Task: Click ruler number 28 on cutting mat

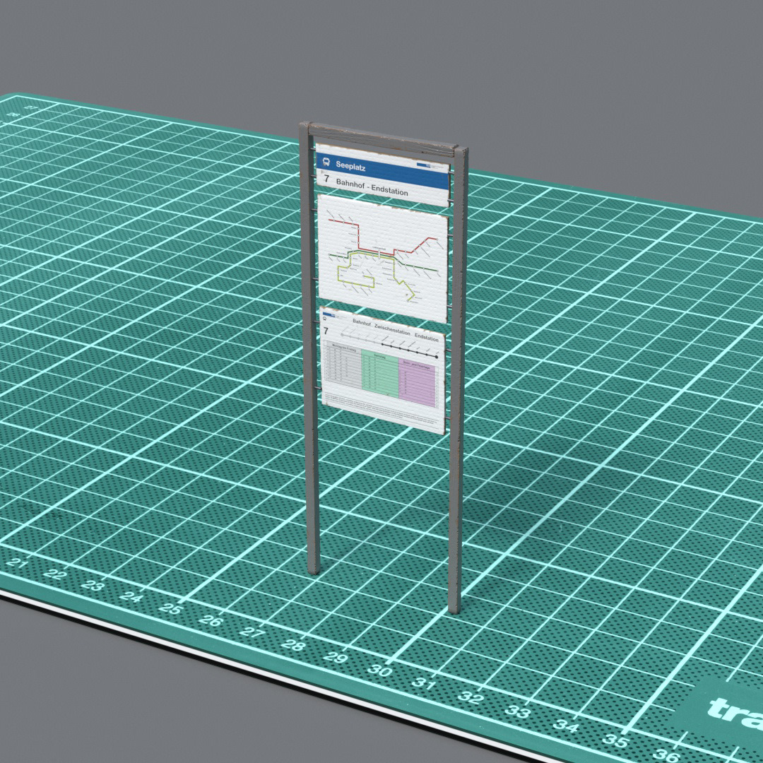Action: [x=293, y=645]
